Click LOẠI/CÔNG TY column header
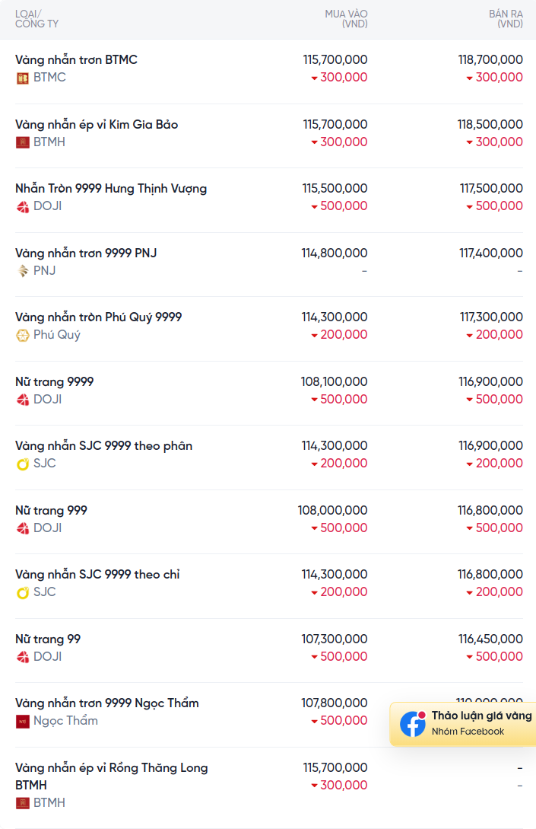The image size is (536, 829). [36, 19]
